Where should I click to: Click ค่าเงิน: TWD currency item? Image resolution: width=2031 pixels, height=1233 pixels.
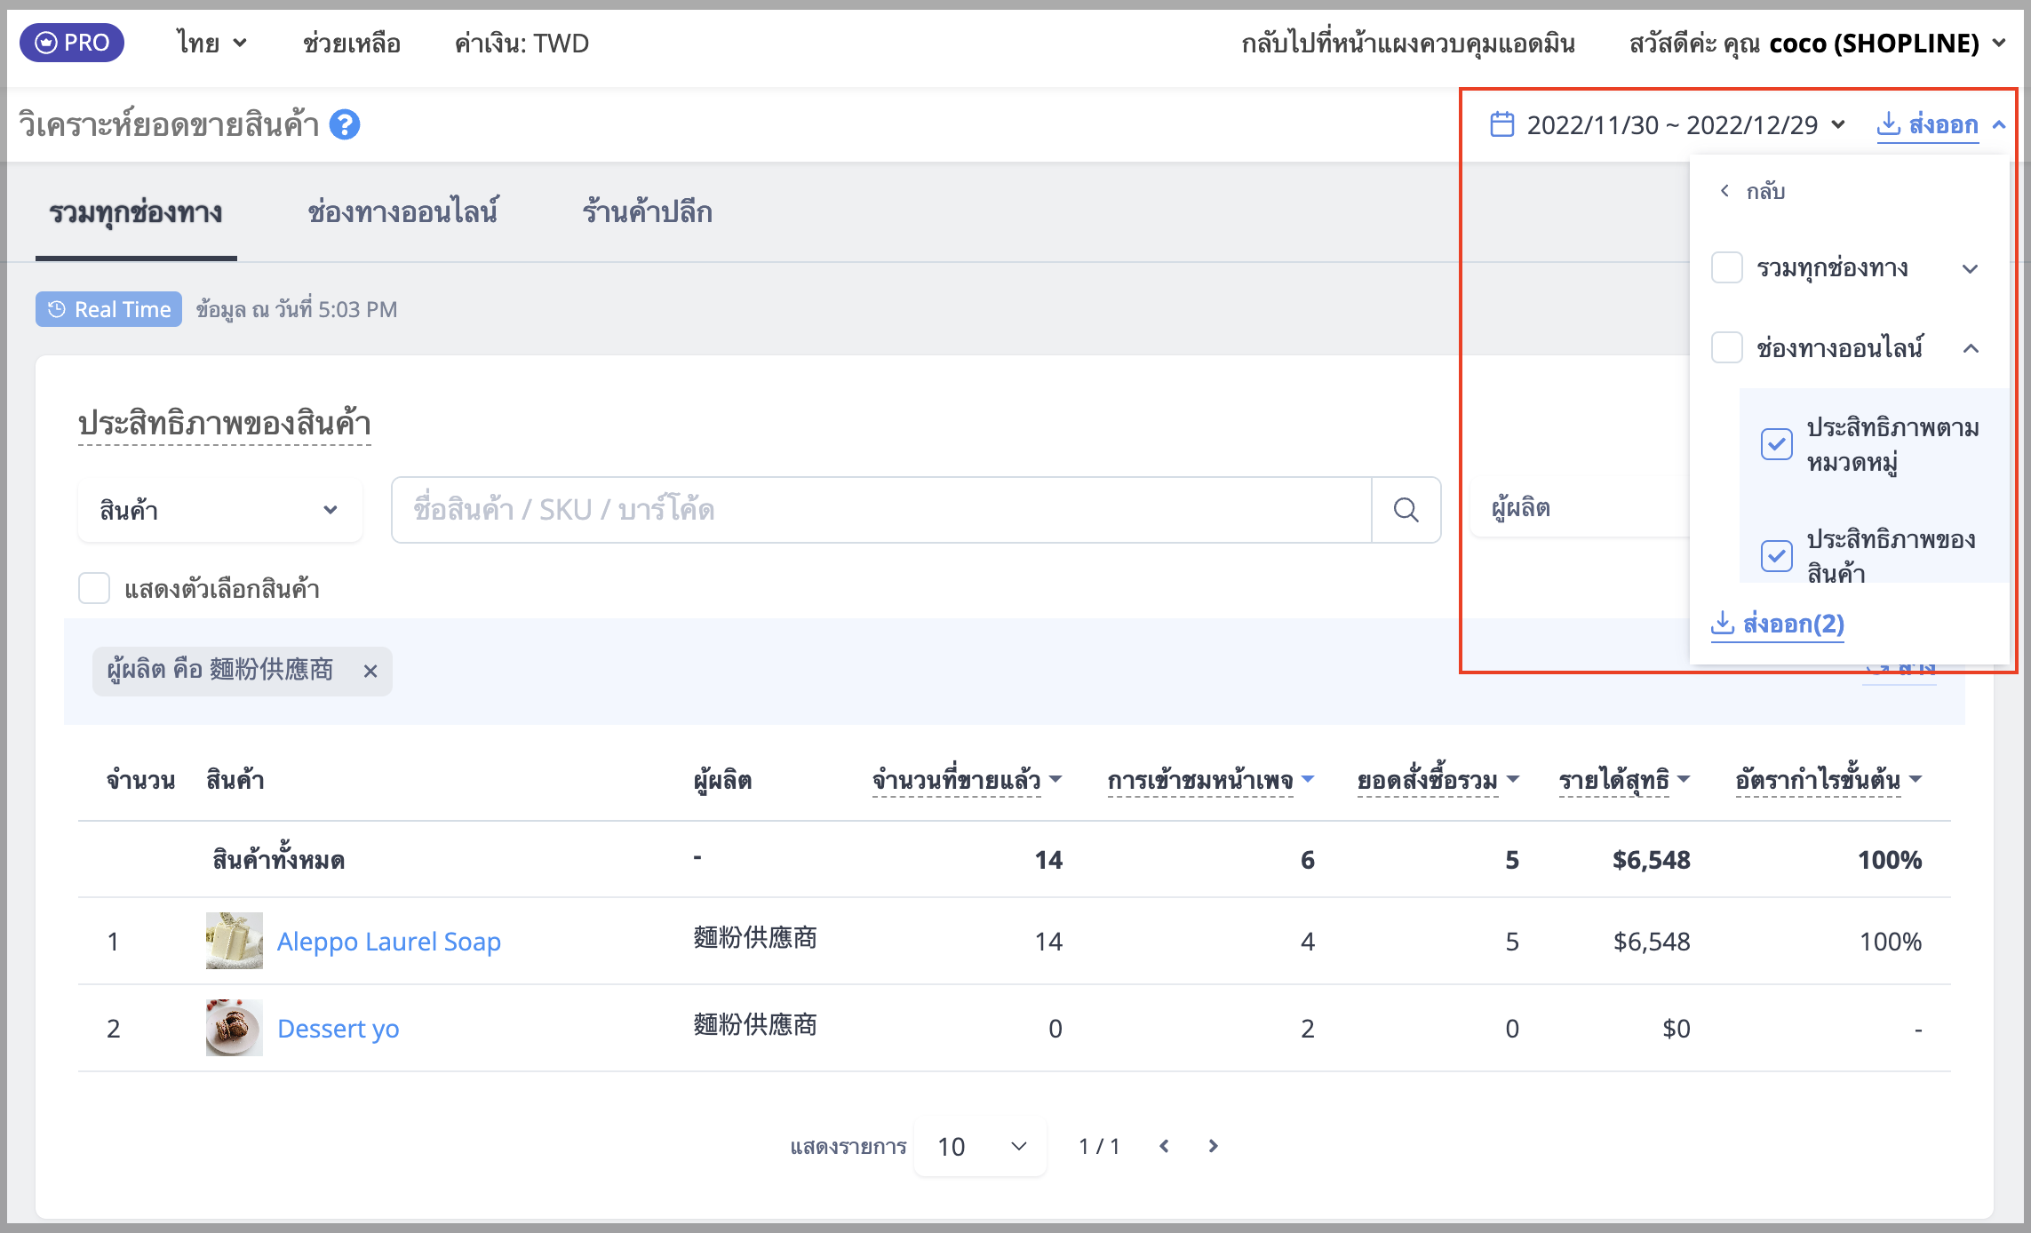[522, 43]
